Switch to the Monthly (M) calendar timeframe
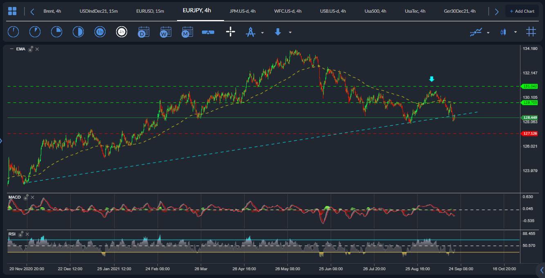Image resolution: width=545 pixels, height=278 pixels. pos(187,32)
